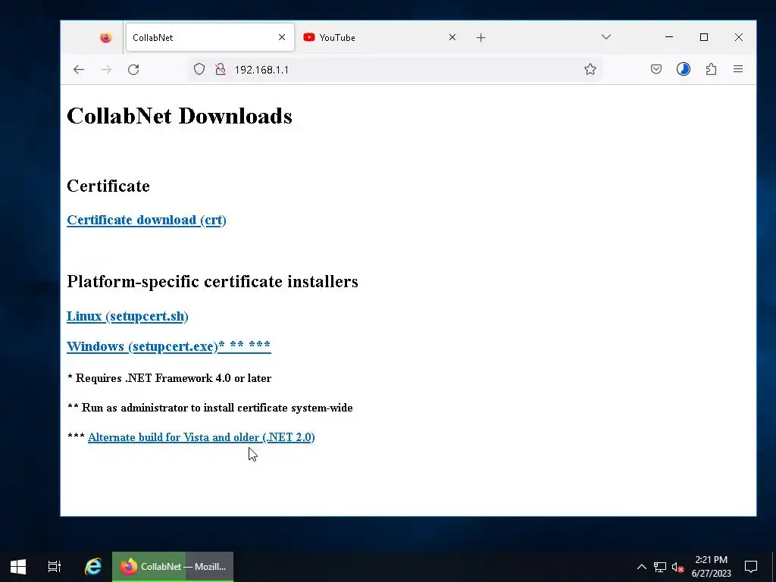
Task: Show hidden system tray icons
Action: [641, 567]
